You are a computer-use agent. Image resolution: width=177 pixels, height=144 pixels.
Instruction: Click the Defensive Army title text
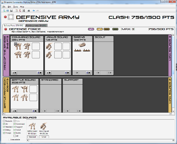point(47,17)
